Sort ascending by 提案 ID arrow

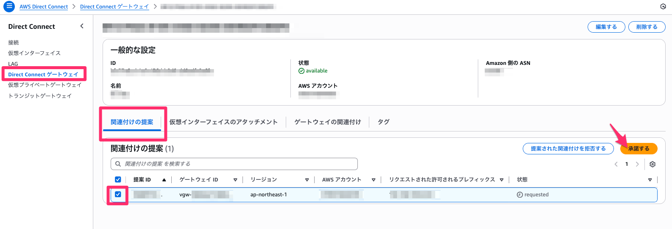click(x=164, y=180)
